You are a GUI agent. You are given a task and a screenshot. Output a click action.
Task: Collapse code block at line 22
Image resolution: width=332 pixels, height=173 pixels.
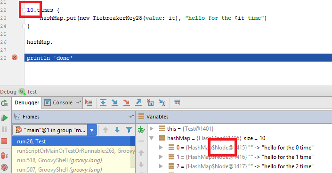24,10
